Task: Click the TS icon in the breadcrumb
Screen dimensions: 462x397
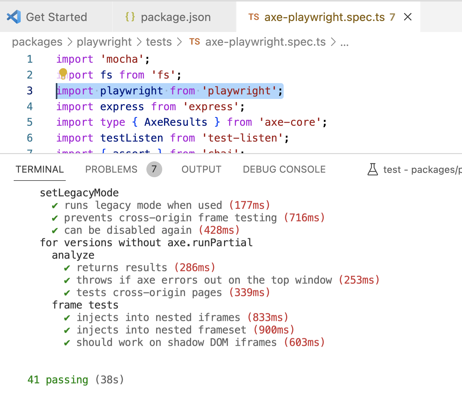Action: [194, 42]
